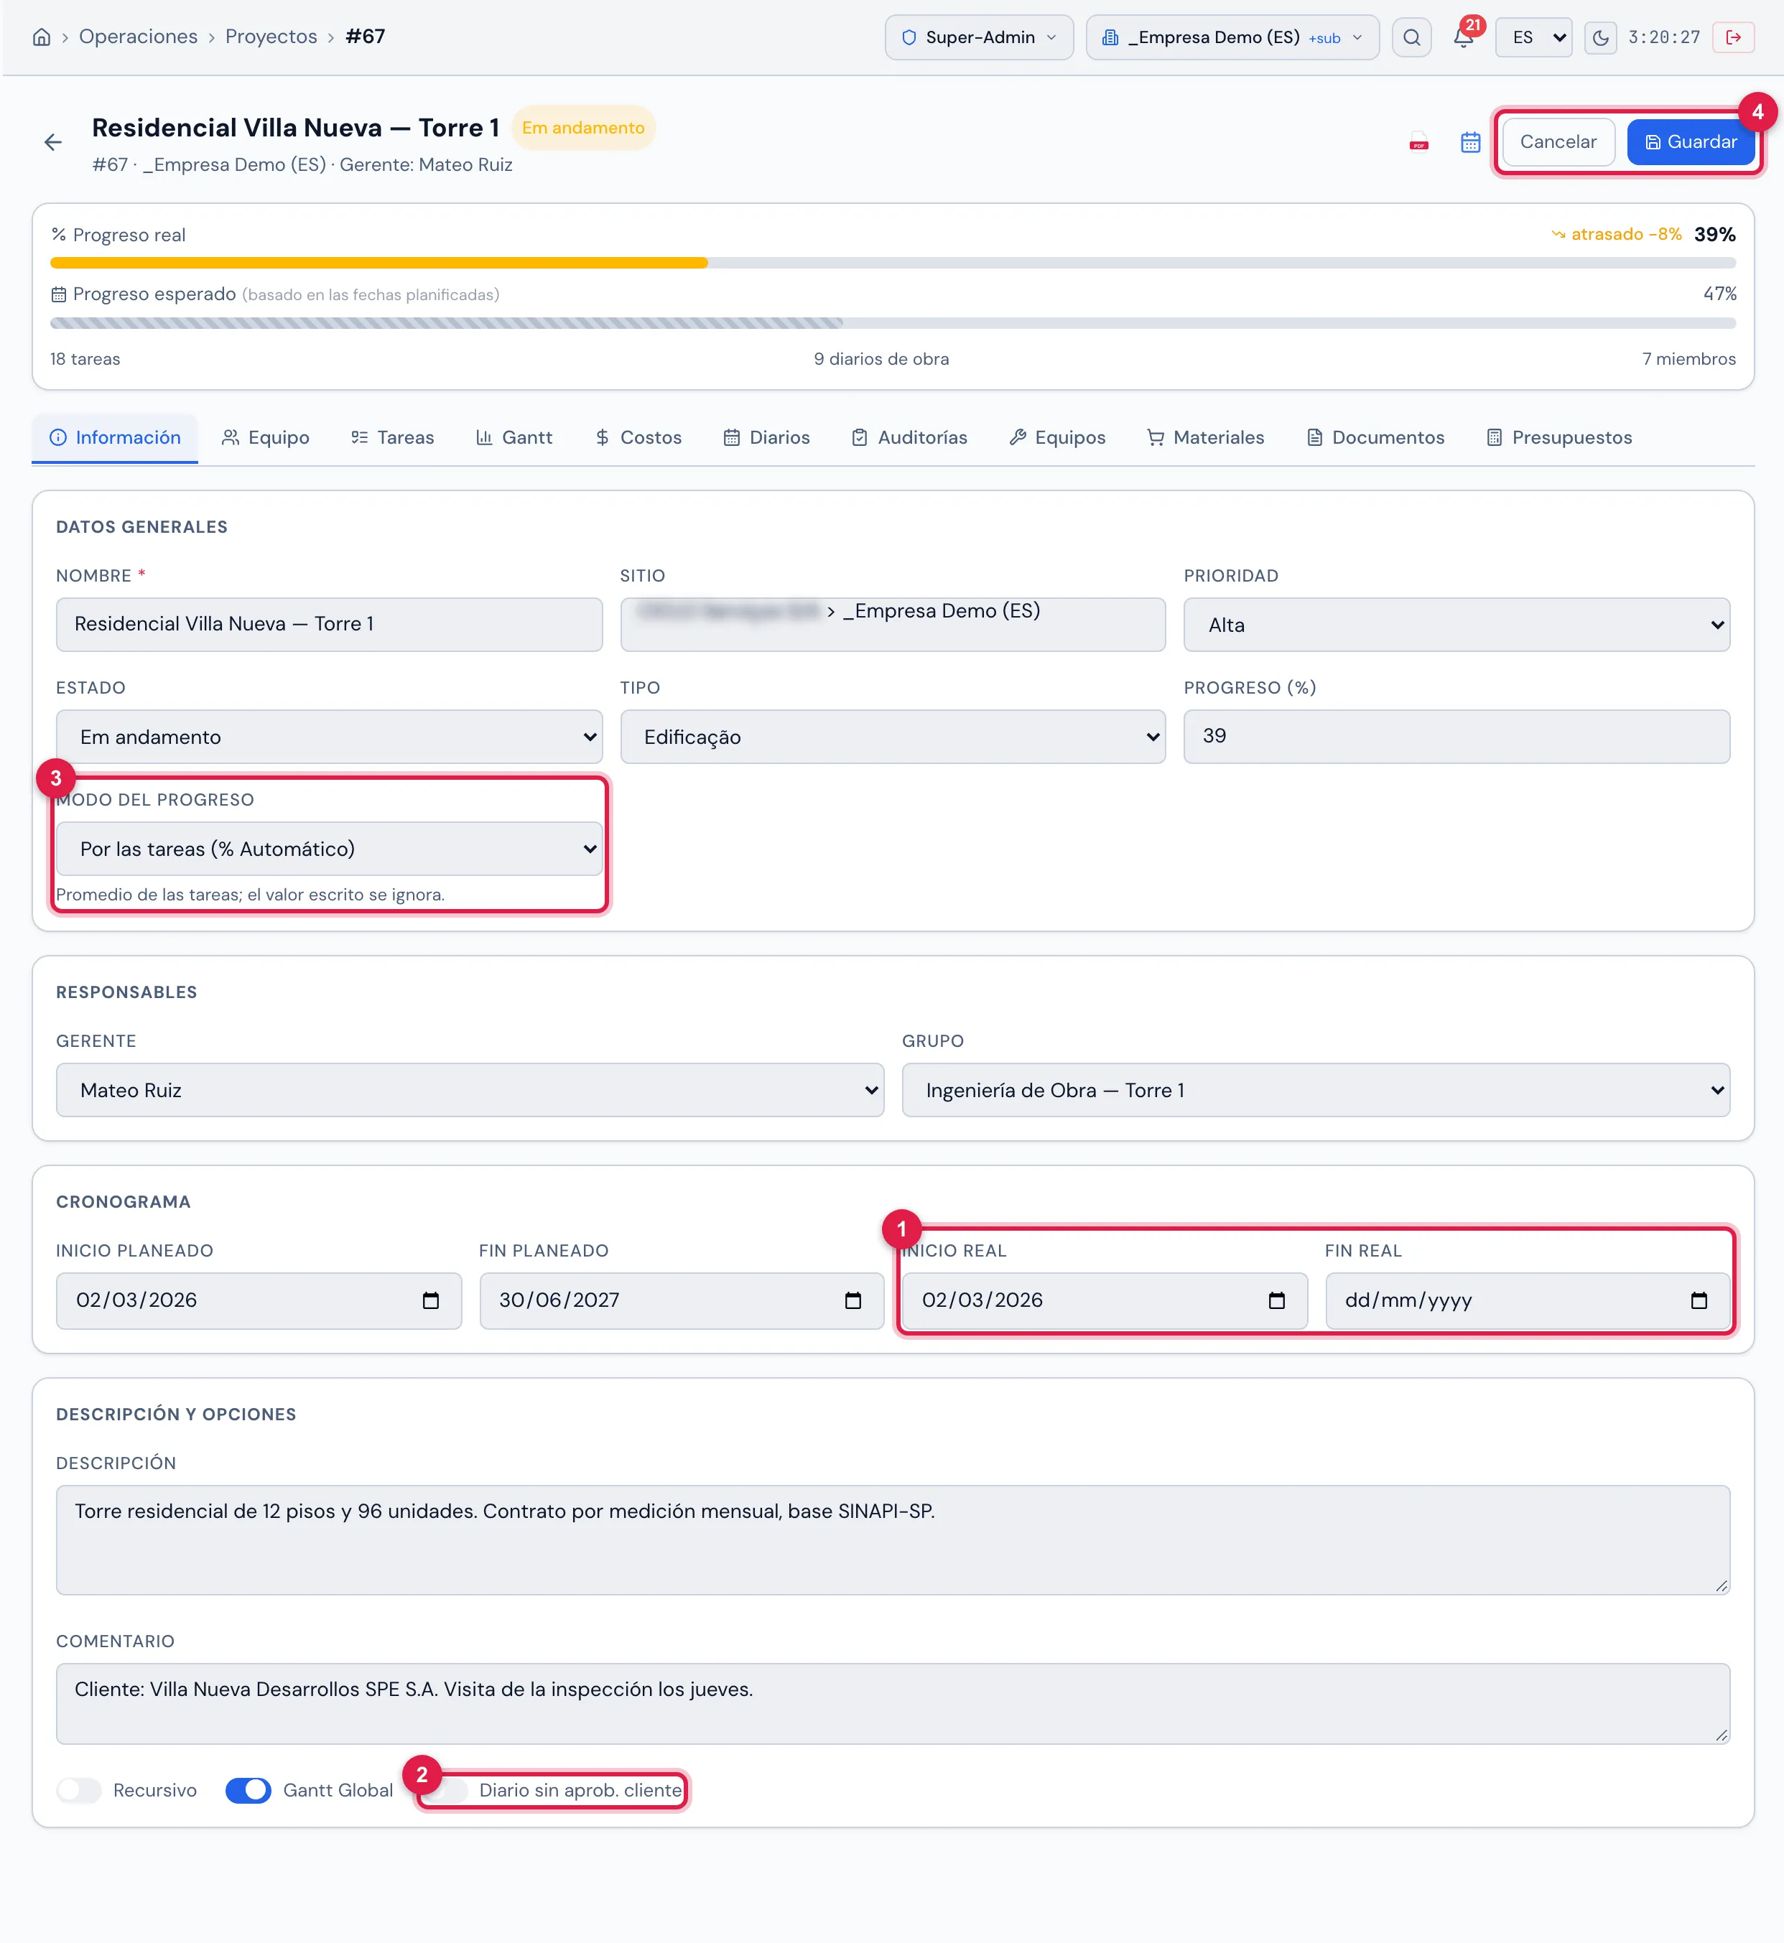The height and width of the screenshot is (1943, 1784).
Task: Open the global search icon
Action: point(1411,37)
